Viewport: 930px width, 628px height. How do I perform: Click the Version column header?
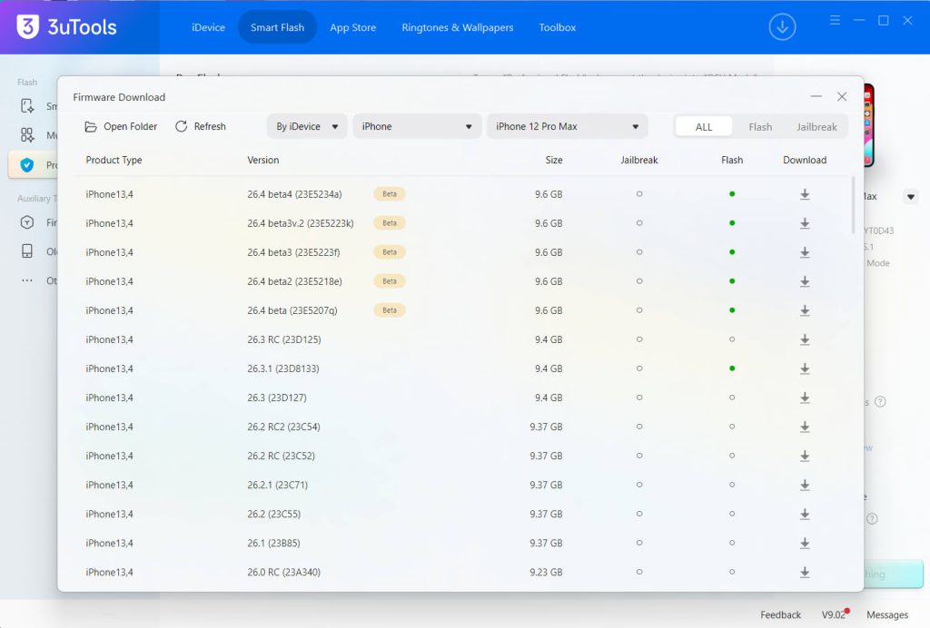(x=262, y=160)
